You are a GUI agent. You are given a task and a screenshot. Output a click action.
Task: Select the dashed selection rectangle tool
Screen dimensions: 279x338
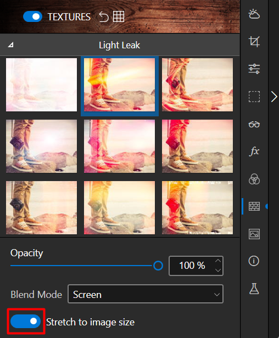coord(254,97)
